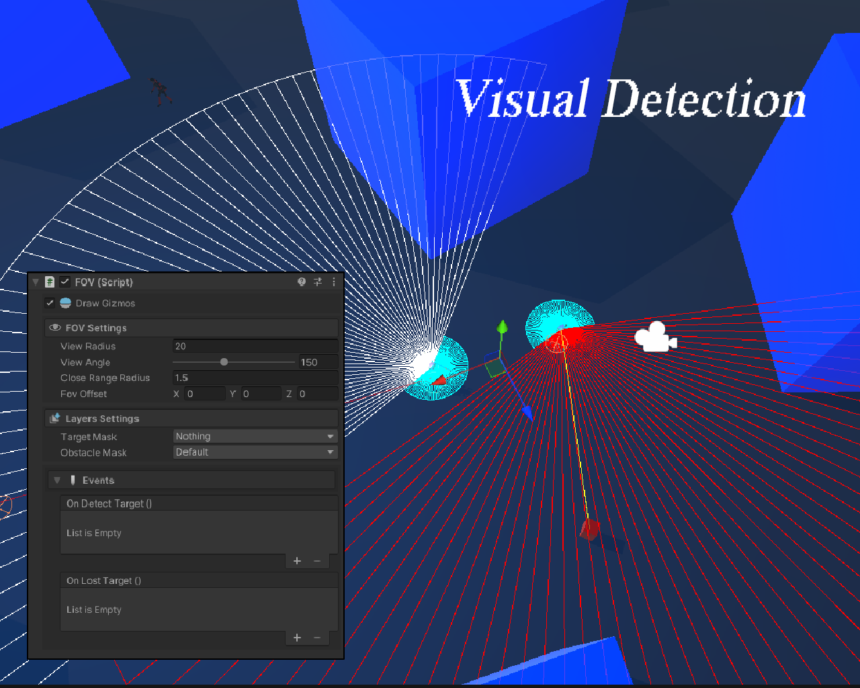
Task: Click the On Detect Target () header
Action: 199,503
